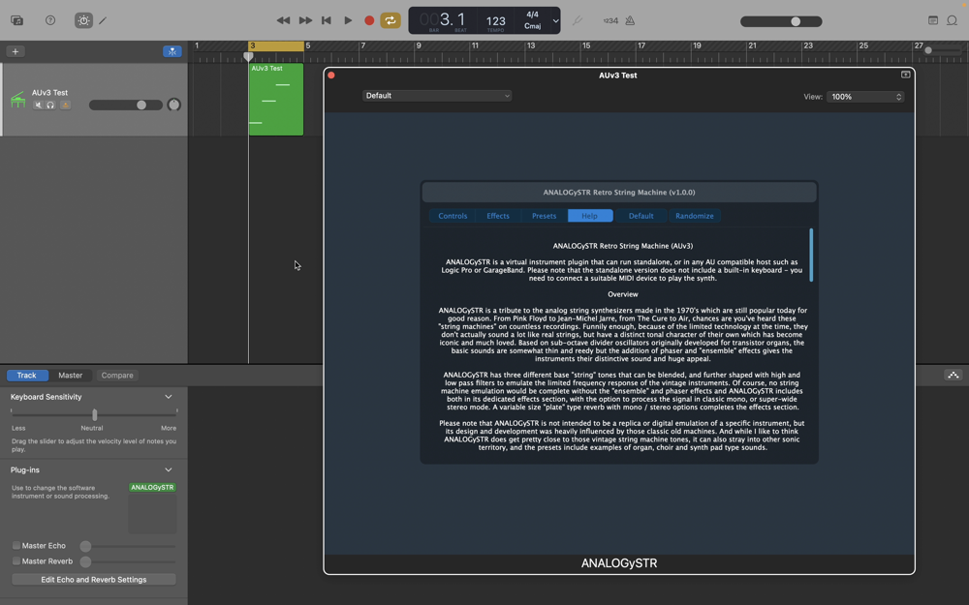Toggle the tuner icon
969x605 pixels.
click(x=577, y=20)
